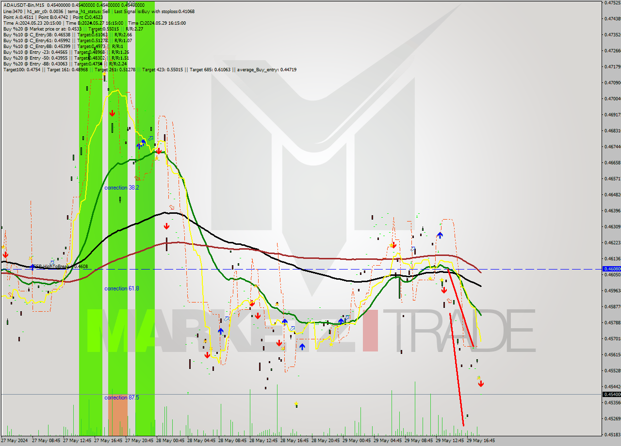The width and height of the screenshot is (621, 446).
Task: Click the topmost price axis label 0.4752
Action: (x=612, y=2)
